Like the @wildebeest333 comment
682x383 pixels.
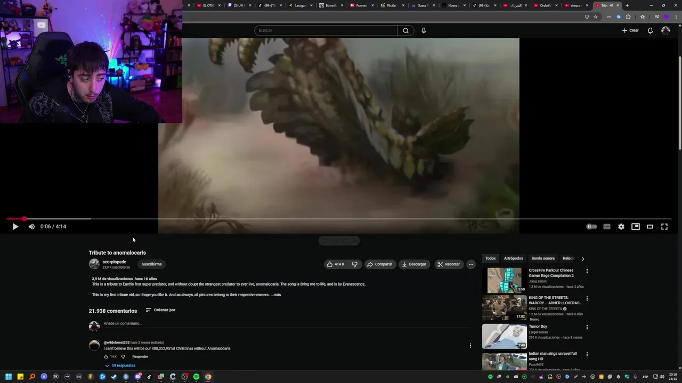tap(106, 357)
